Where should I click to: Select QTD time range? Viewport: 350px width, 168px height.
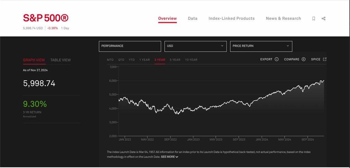[x=121, y=60]
